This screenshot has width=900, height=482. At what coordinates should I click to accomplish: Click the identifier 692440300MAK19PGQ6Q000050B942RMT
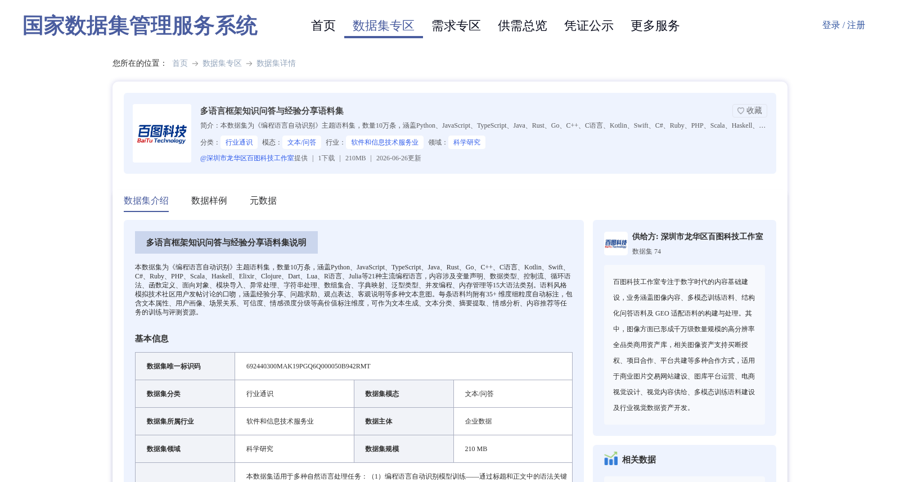click(308, 366)
